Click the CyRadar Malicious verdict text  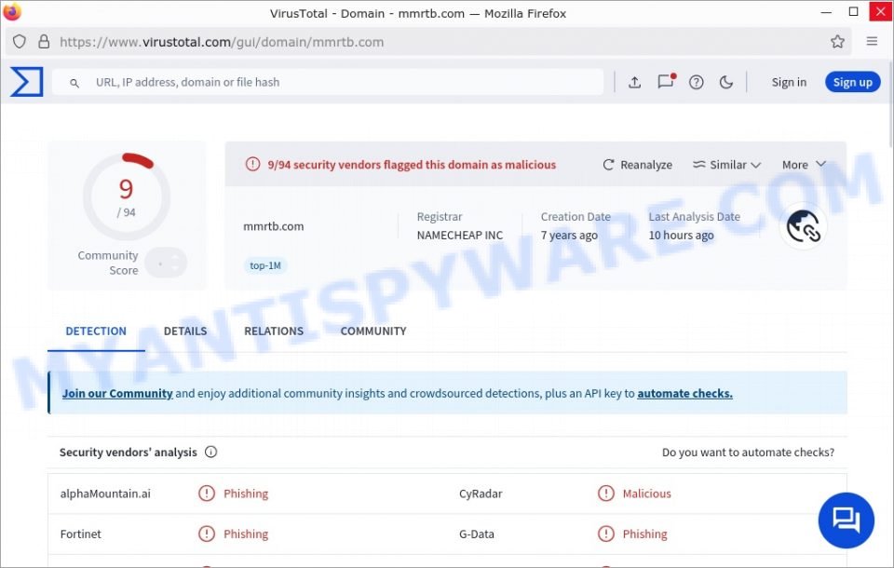coord(646,494)
